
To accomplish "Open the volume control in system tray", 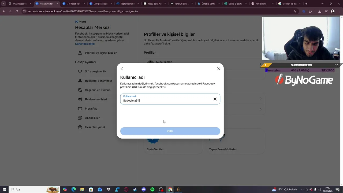I will click(319, 190).
